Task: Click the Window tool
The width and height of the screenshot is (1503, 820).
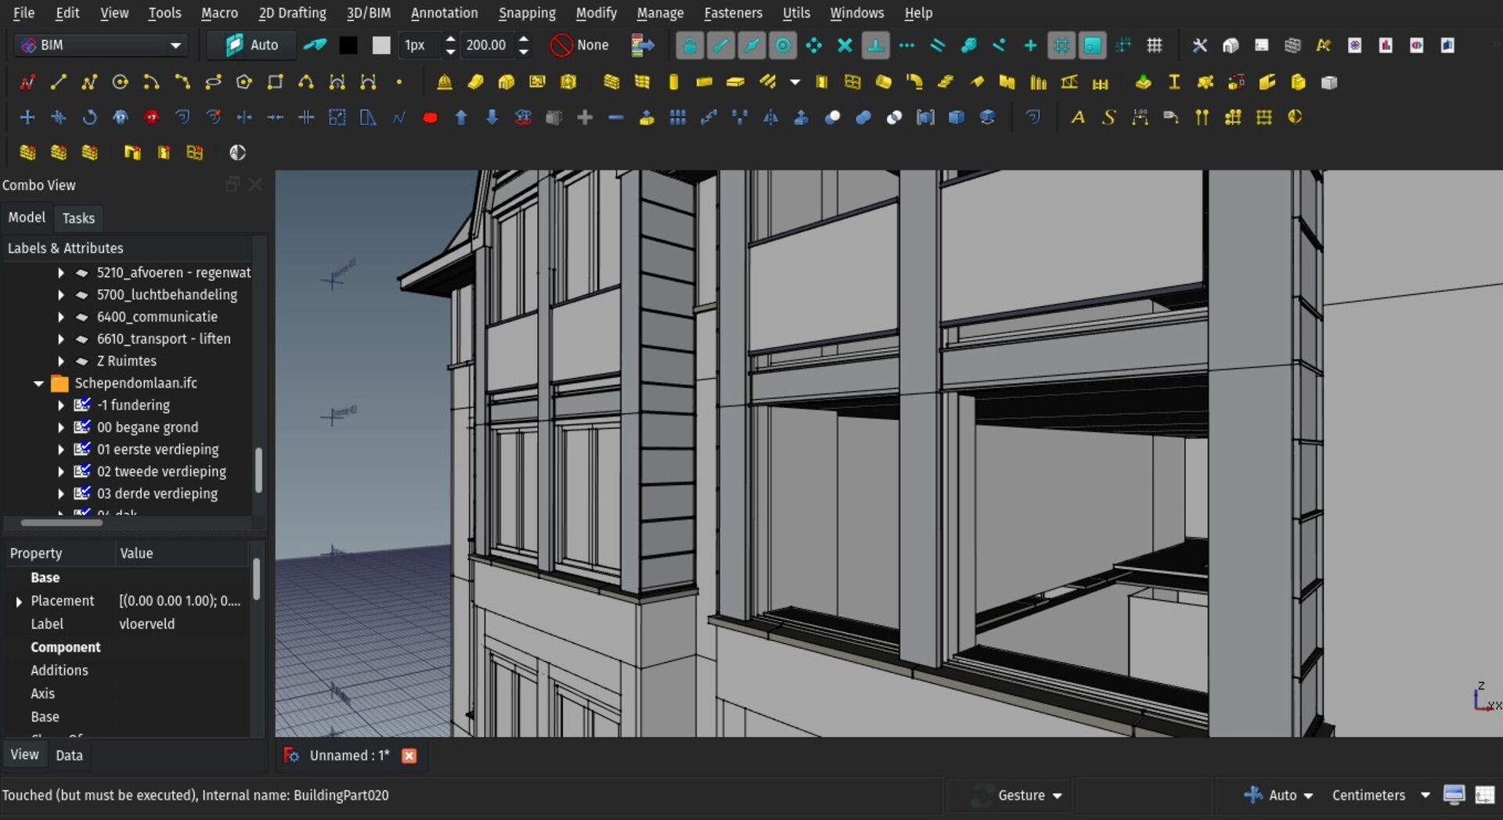Action: (852, 82)
